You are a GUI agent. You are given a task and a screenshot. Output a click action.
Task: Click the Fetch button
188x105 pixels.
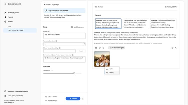point(81,51)
